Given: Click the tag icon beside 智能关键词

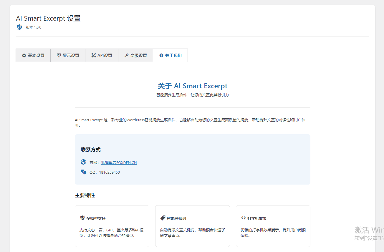Looking at the screenshot, I should coord(163,218).
